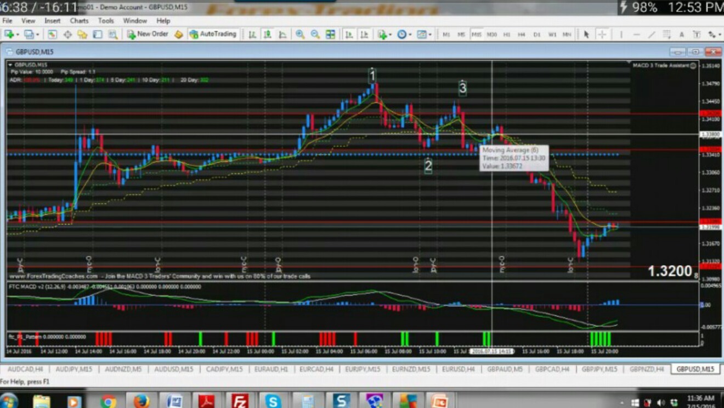Screen dimensions: 724x408
Task: Show the Navigator panel star-folder icon
Action: [82, 34]
